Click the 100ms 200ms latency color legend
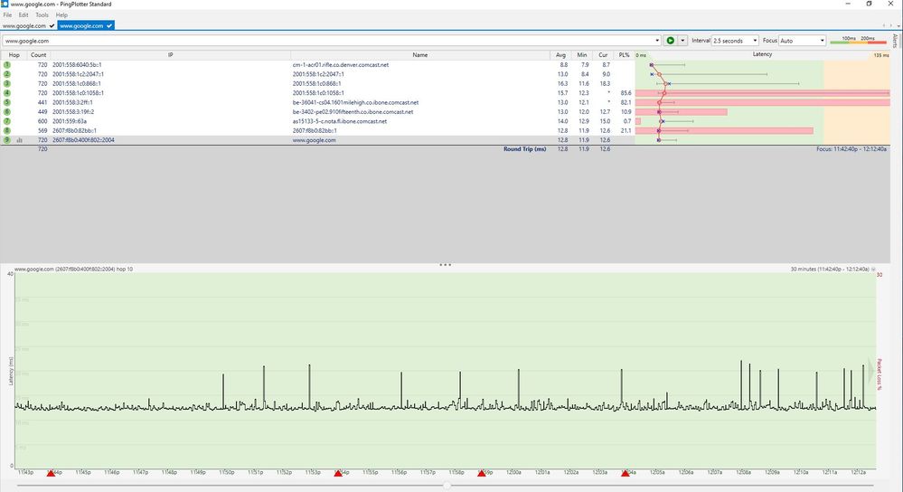The width and height of the screenshot is (903, 492). coord(858,40)
